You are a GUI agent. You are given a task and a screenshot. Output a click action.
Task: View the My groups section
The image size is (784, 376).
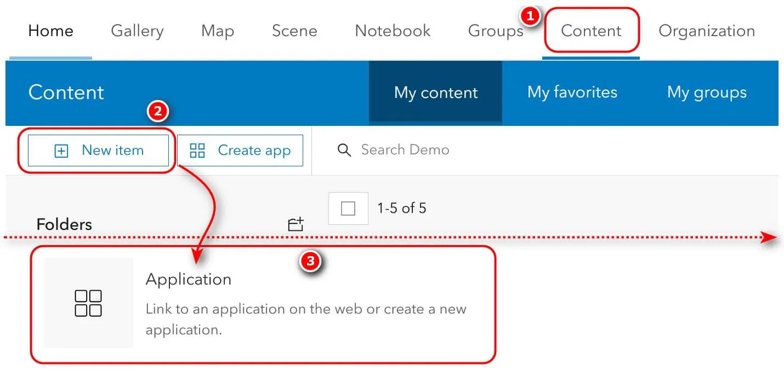tap(707, 92)
